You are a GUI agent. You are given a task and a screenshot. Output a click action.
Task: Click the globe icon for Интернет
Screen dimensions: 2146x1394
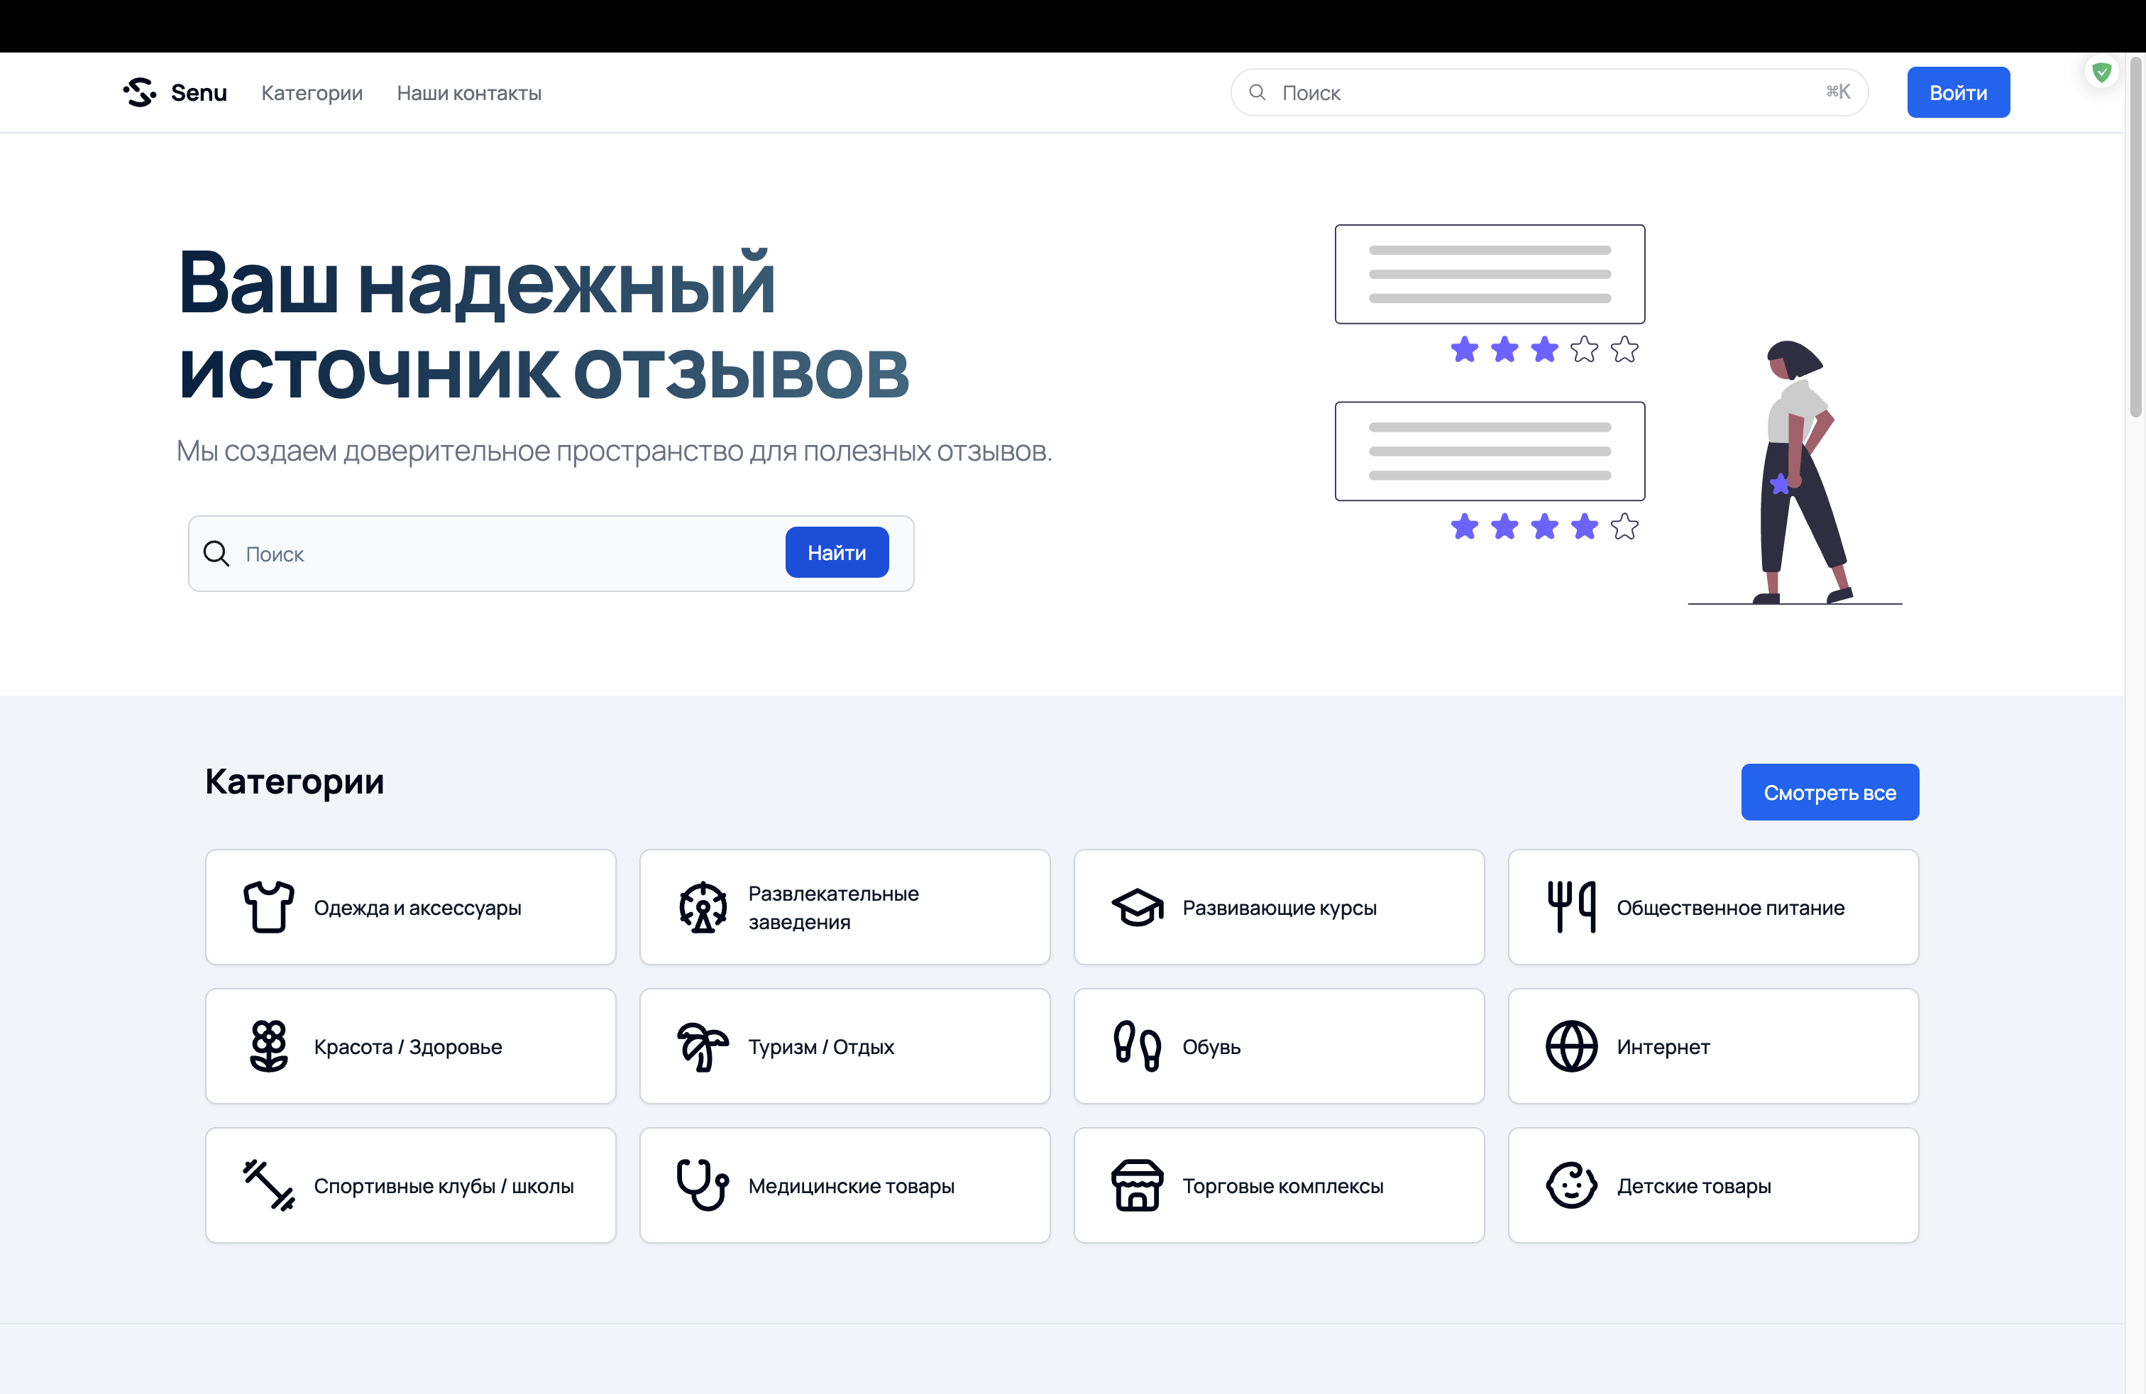[1572, 1046]
